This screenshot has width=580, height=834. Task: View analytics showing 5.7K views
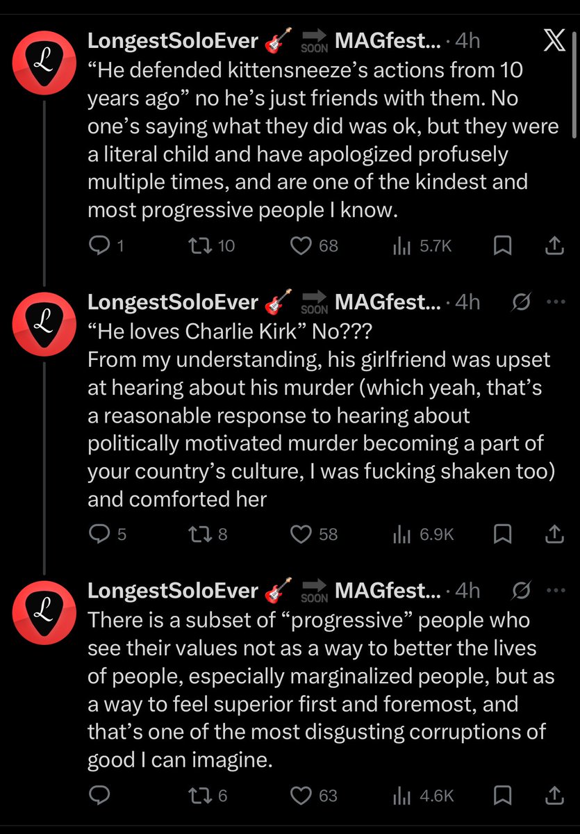click(x=422, y=245)
